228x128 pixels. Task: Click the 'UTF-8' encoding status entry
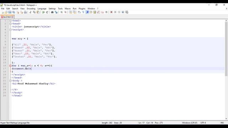click(203, 123)
